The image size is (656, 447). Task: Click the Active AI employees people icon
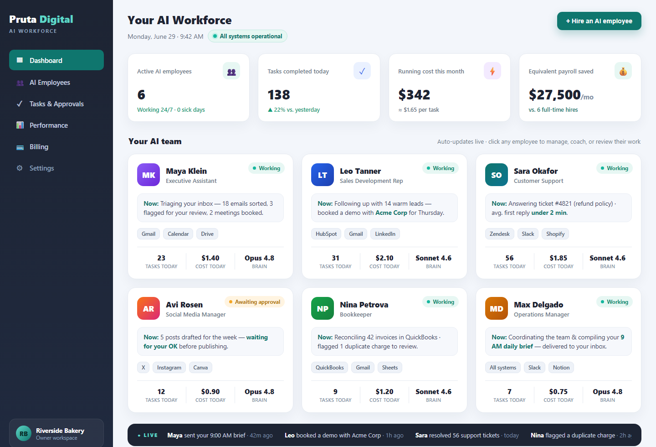click(231, 71)
